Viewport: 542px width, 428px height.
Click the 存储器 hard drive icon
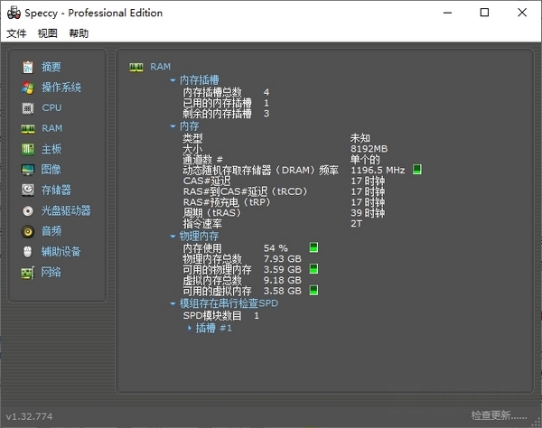point(28,190)
